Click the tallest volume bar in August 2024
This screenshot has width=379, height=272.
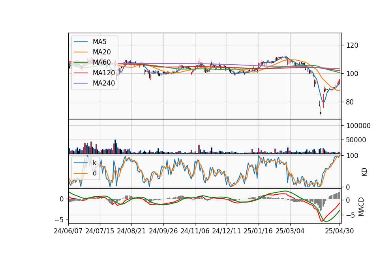point(115,147)
